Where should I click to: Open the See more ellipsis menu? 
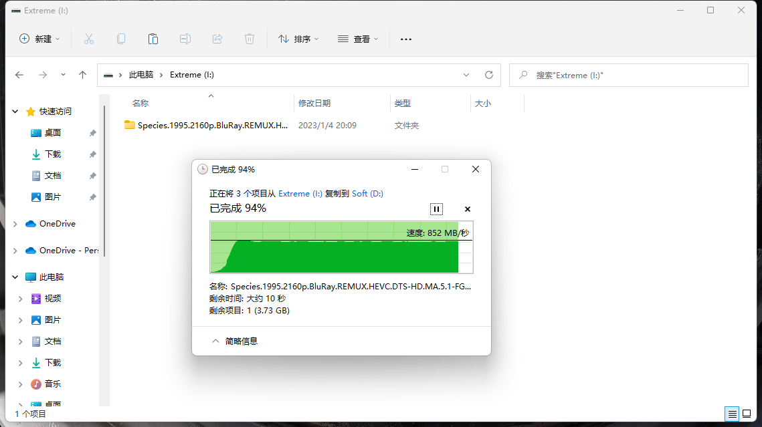coord(406,39)
